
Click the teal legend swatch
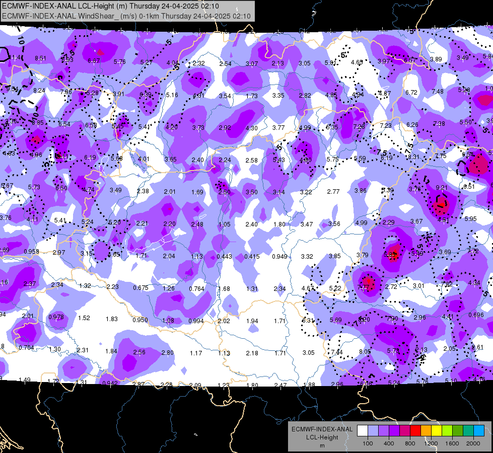468,431
